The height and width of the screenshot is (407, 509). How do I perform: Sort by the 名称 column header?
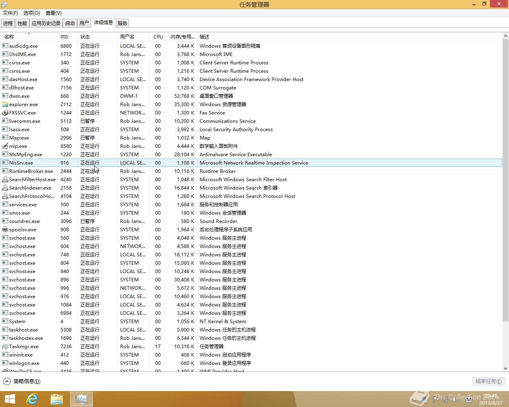29,37
